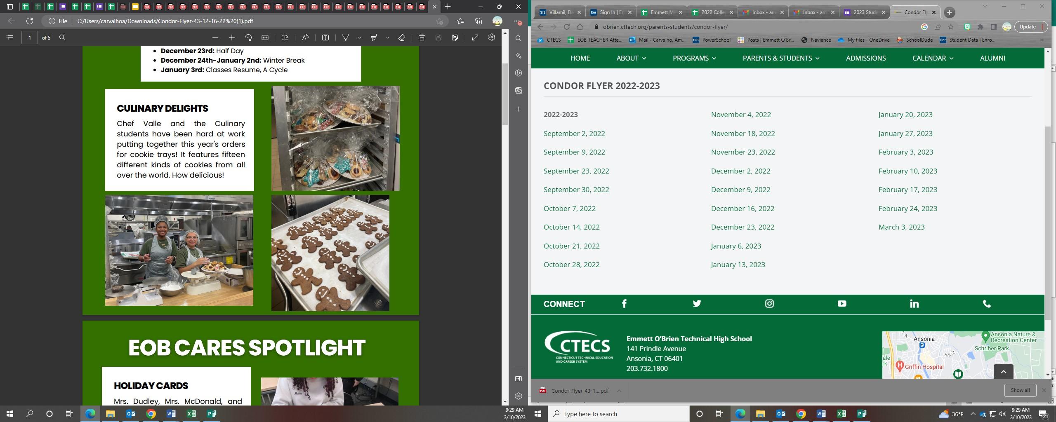
Task: Switch to the 2023 Student Chrome tab
Action: (x=865, y=12)
